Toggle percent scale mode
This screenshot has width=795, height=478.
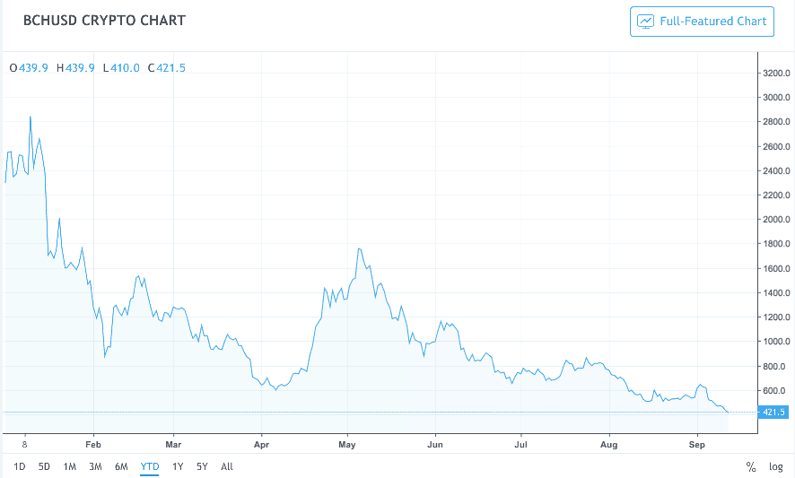coord(751,467)
